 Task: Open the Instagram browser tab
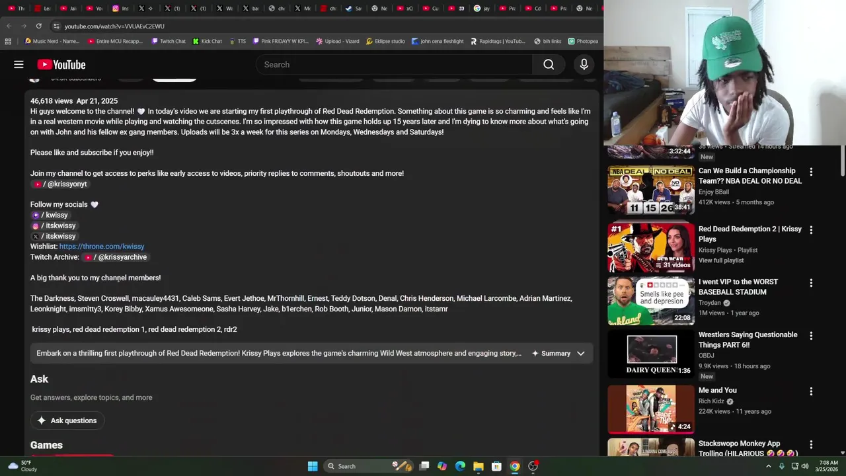coord(120,9)
